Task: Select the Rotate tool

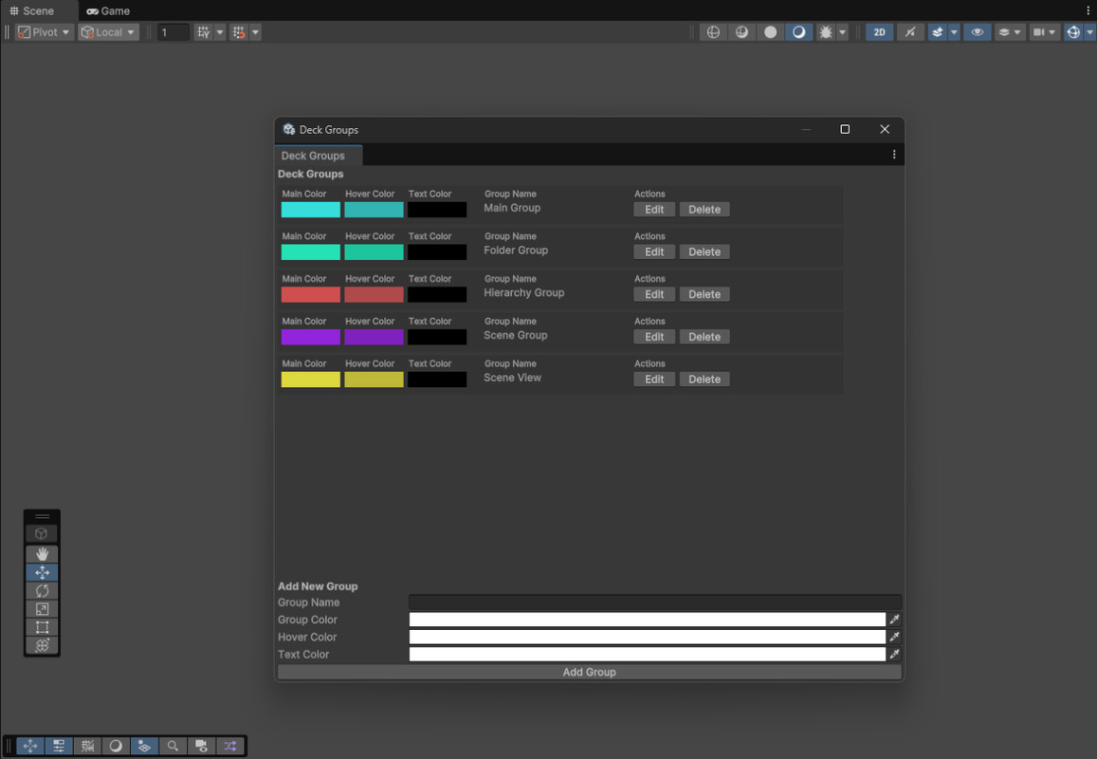Action: coord(42,590)
